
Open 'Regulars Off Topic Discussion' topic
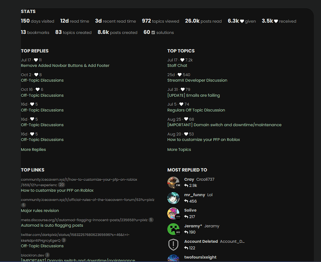(x=196, y=110)
